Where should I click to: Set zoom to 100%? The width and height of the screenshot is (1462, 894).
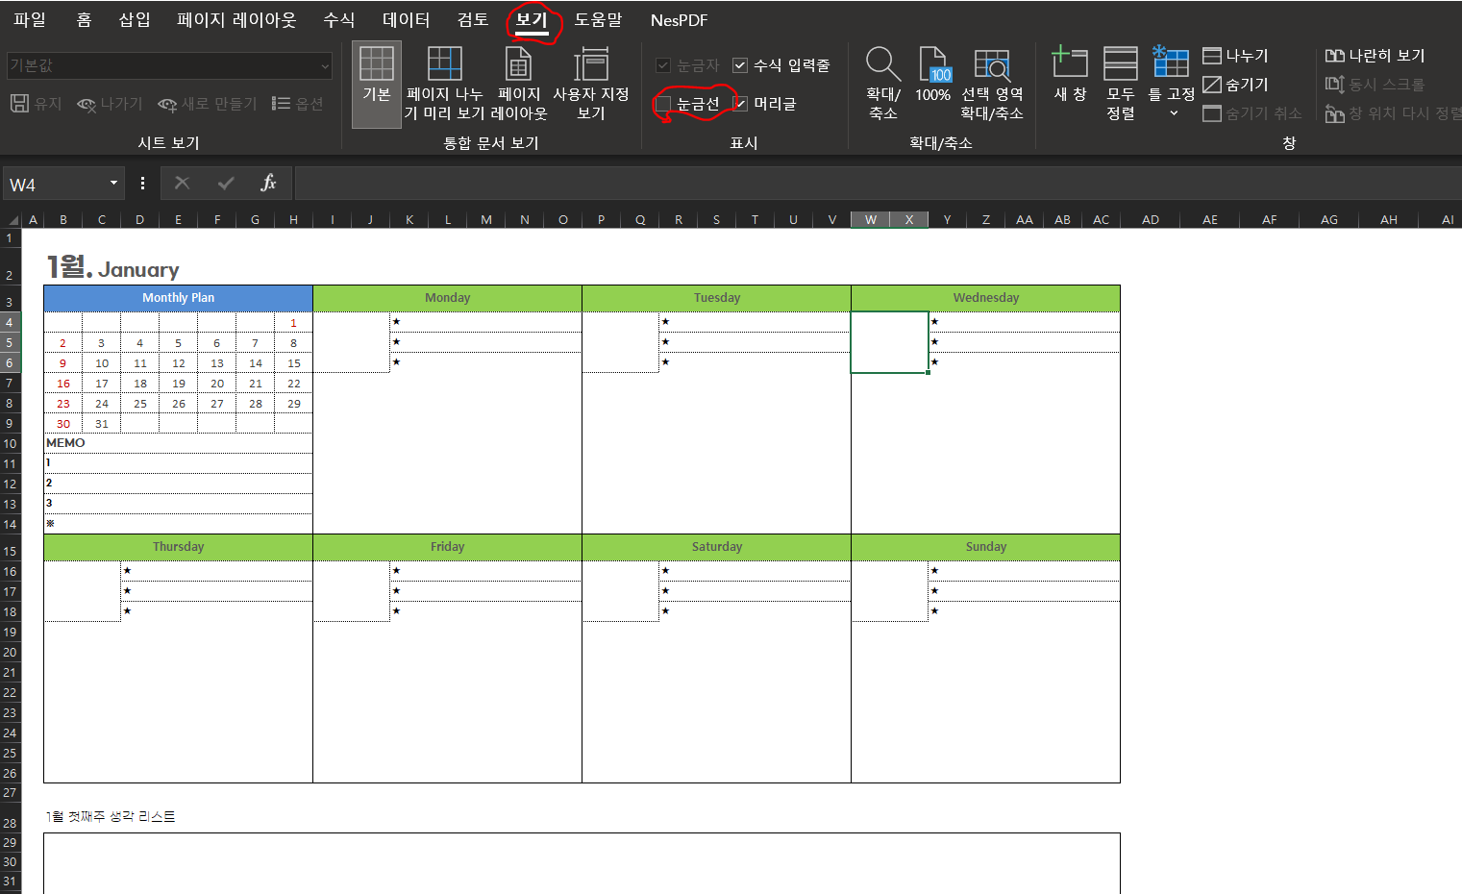click(x=932, y=75)
